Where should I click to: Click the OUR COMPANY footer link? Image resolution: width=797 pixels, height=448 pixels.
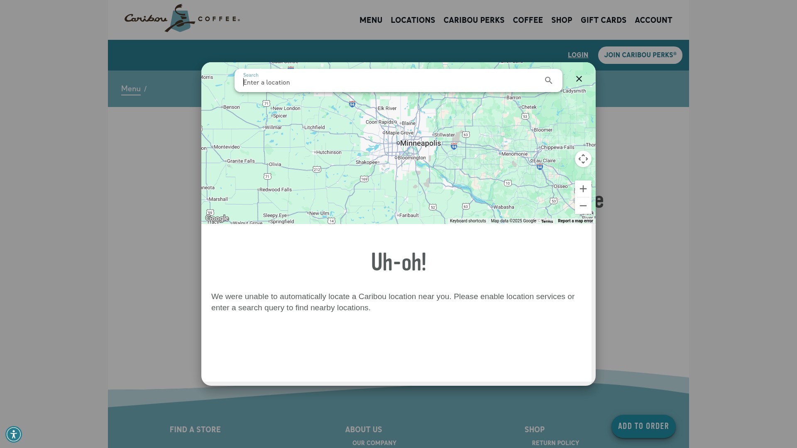374,443
